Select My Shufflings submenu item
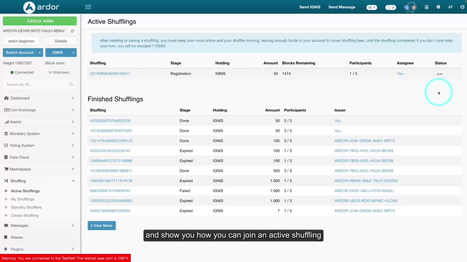The width and height of the screenshot is (467, 262). (x=22, y=199)
